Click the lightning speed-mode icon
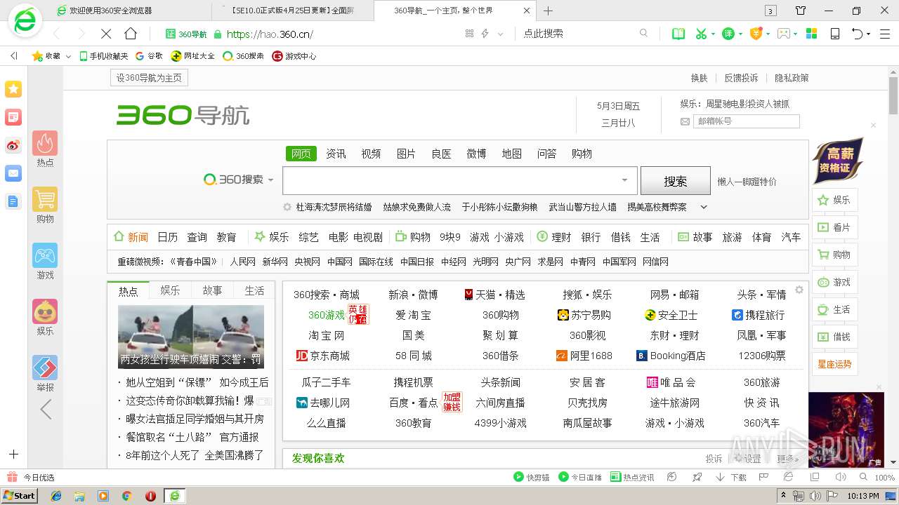The image size is (899, 505). [485, 34]
